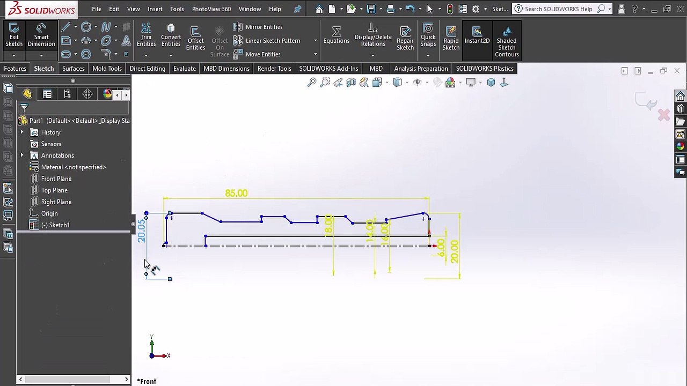
Task: Open the Display/Delete Relations dropdown arrow
Action: point(373,55)
